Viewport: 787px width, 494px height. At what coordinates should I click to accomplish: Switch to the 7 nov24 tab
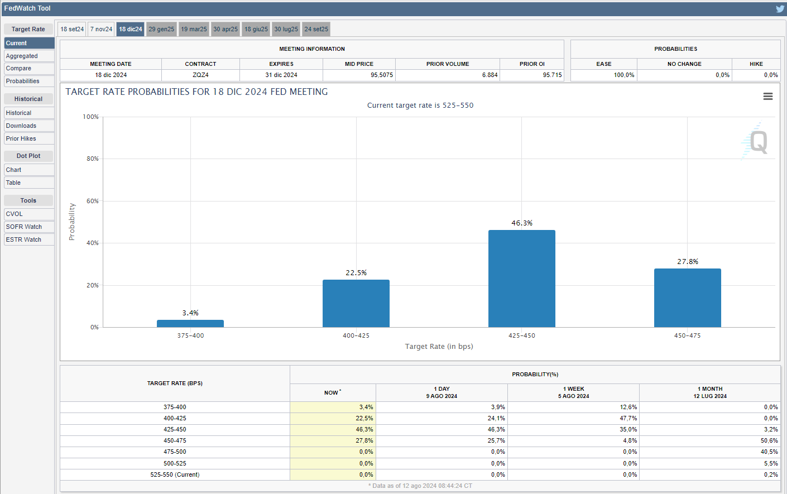(102, 29)
